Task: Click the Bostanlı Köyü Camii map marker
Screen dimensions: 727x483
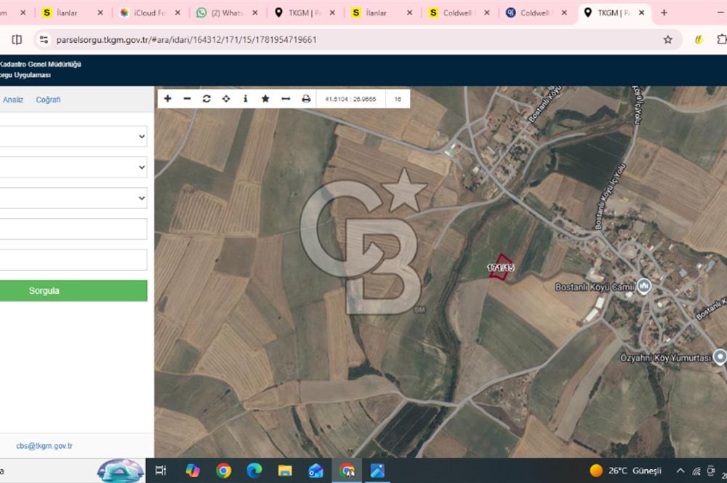Action: click(x=643, y=287)
